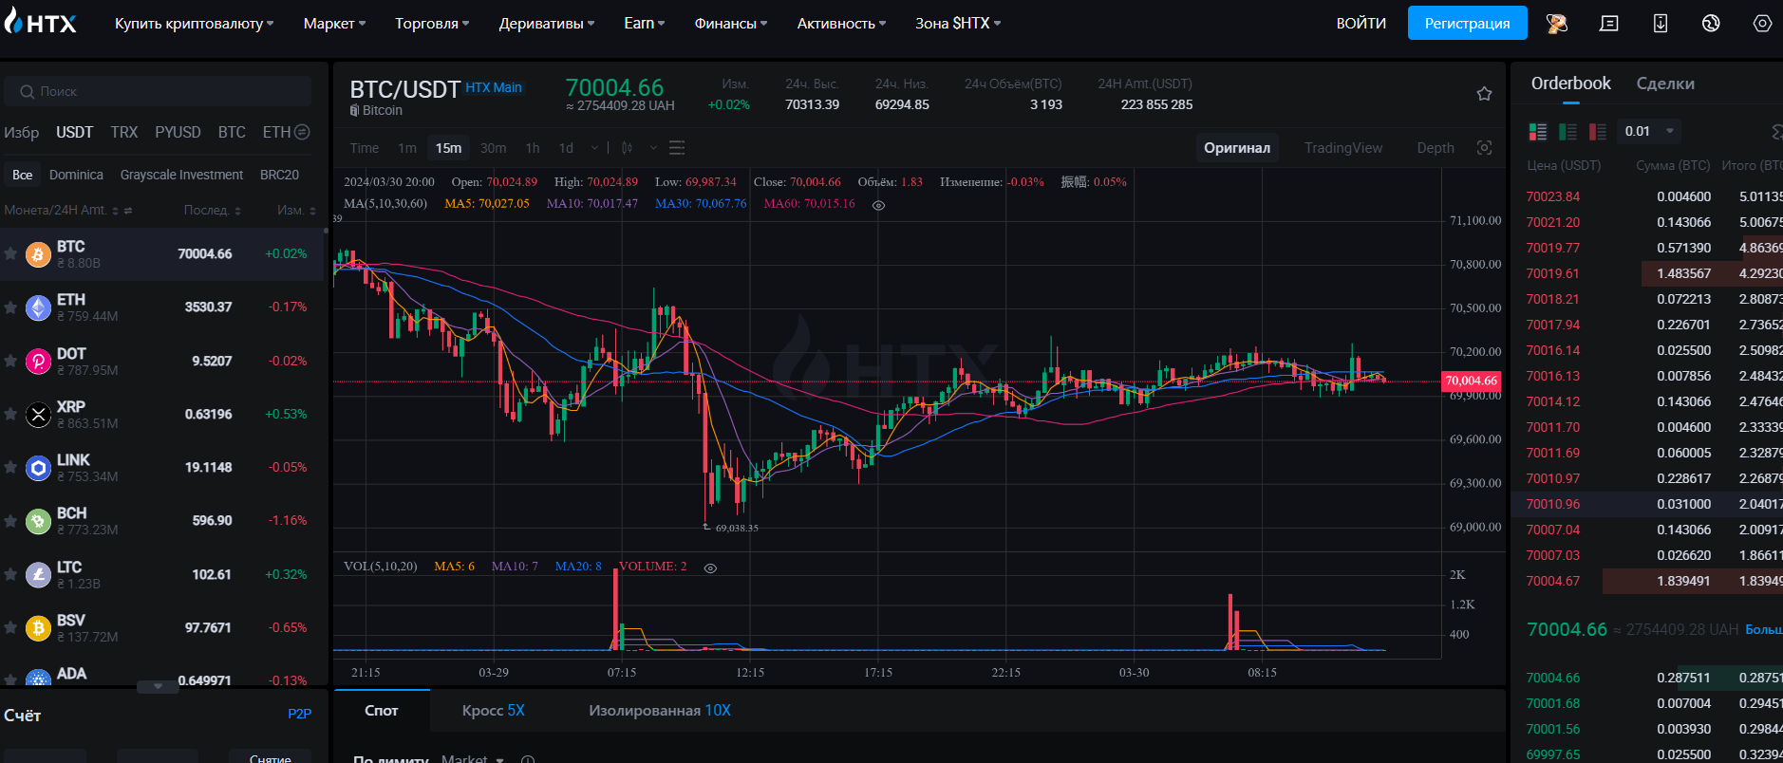Star the ETH pair in the list
The width and height of the screenshot is (1783, 763).
coord(10,307)
